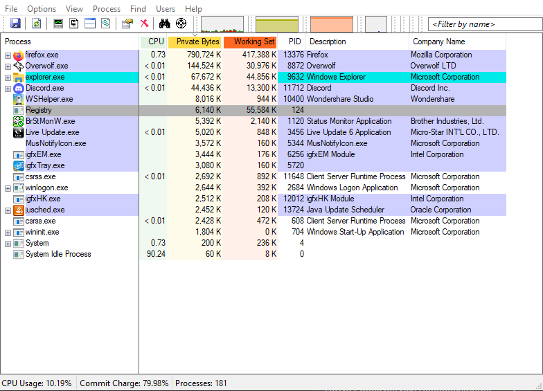This screenshot has height=391, width=543.
Task: Expand the explorer.exe process tree
Action: [x=8, y=78]
